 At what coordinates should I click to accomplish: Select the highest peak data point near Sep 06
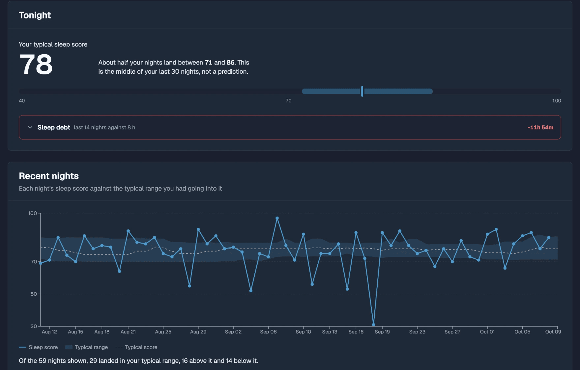pos(277,218)
